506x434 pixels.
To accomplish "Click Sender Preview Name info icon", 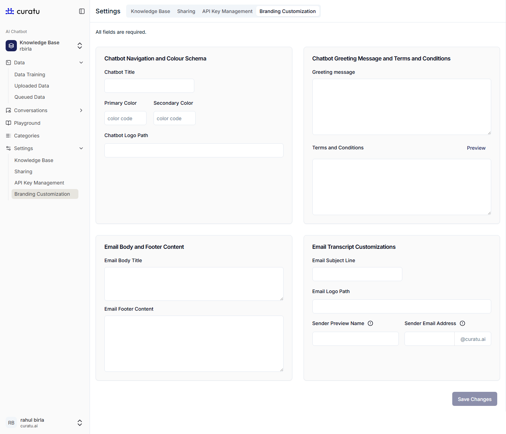I will (370, 323).
